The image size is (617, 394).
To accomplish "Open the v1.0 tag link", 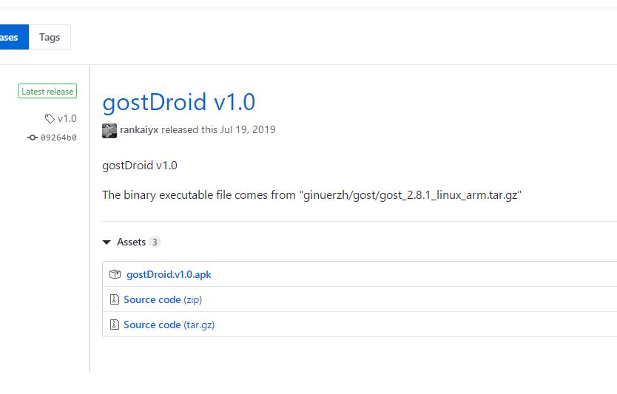I will pos(67,118).
